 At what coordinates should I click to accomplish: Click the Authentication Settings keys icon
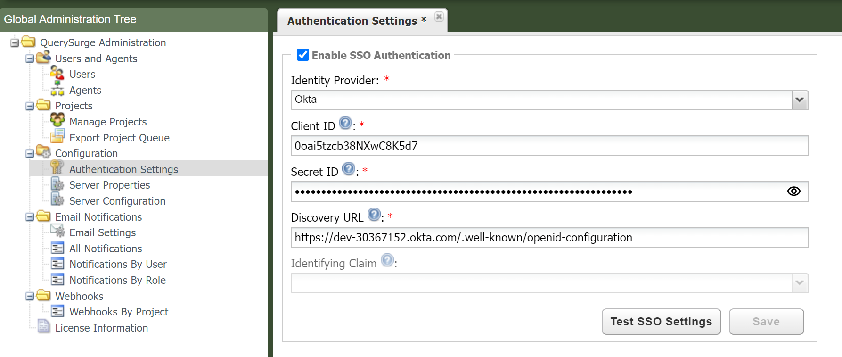point(57,168)
